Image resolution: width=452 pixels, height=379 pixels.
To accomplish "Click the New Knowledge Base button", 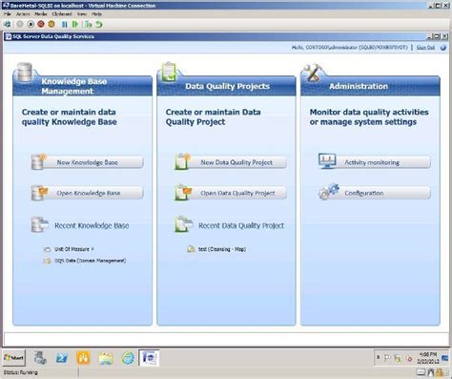I will (88, 162).
